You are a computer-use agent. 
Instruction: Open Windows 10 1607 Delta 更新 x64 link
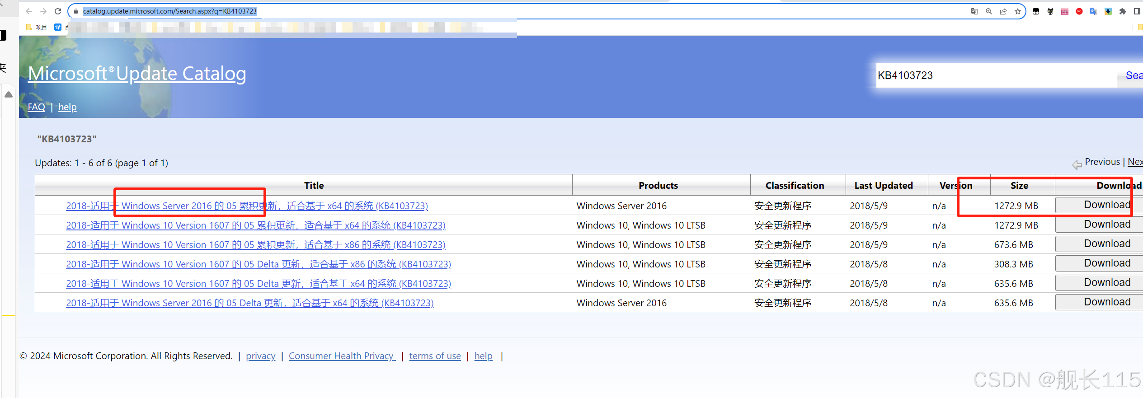tap(259, 284)
